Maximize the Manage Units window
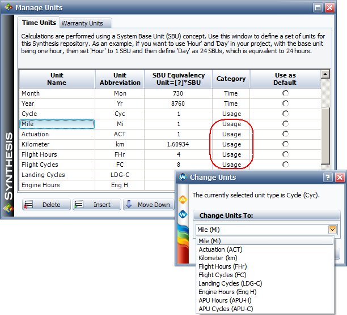Image resolution: width=347 pixels, height=315 pixels. [319, 8]
